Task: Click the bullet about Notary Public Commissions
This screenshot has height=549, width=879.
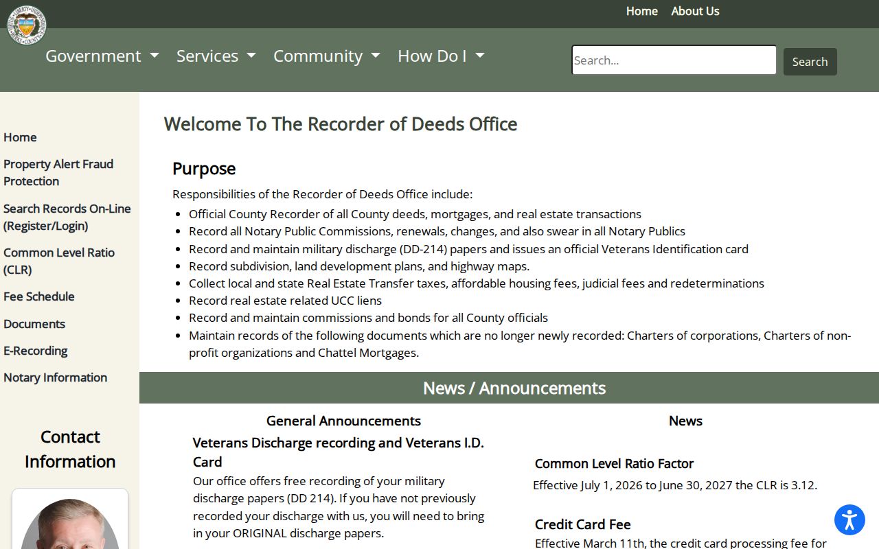Action: tap(437, 231)
